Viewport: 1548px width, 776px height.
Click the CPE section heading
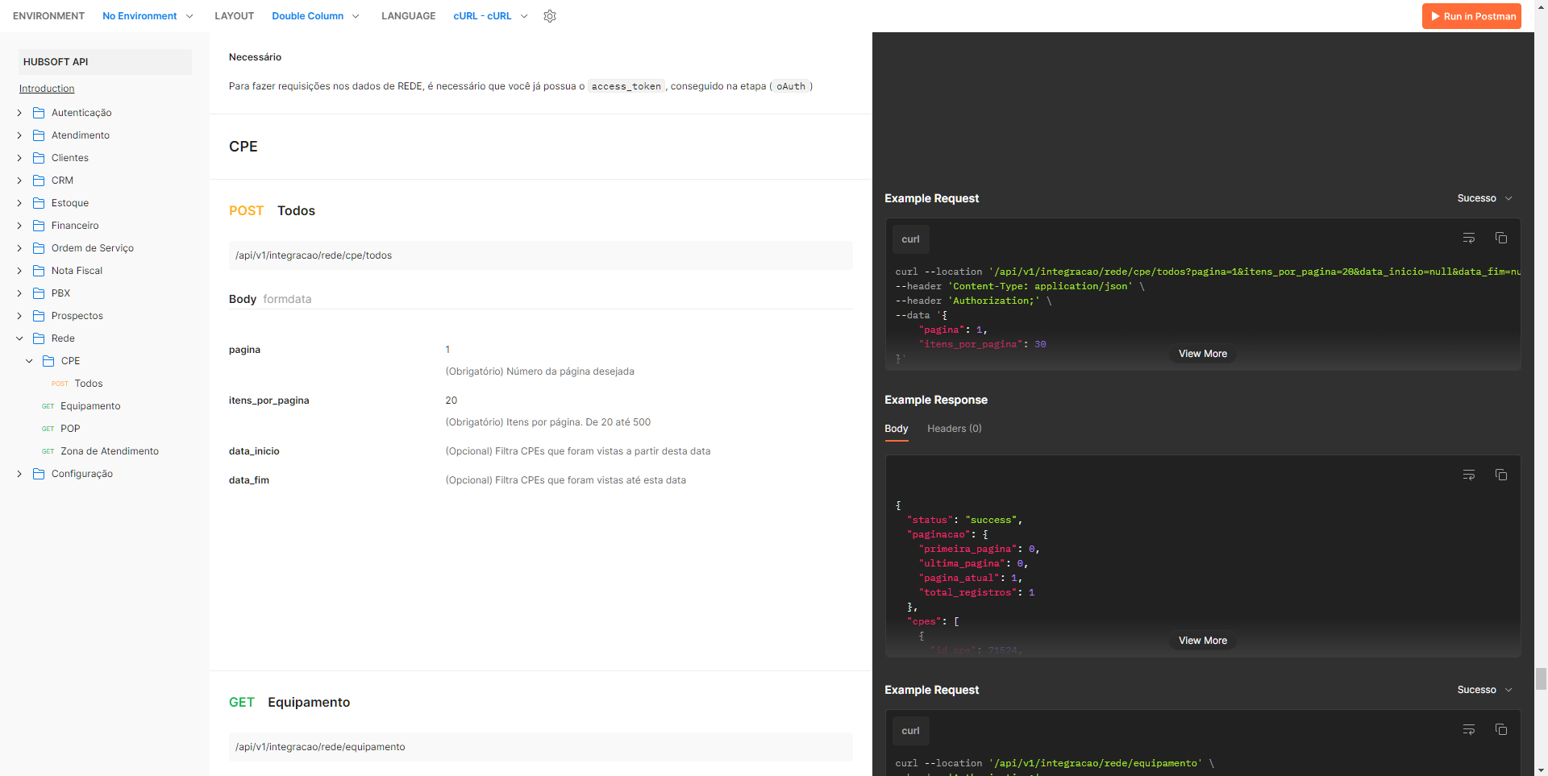(243, 147)
